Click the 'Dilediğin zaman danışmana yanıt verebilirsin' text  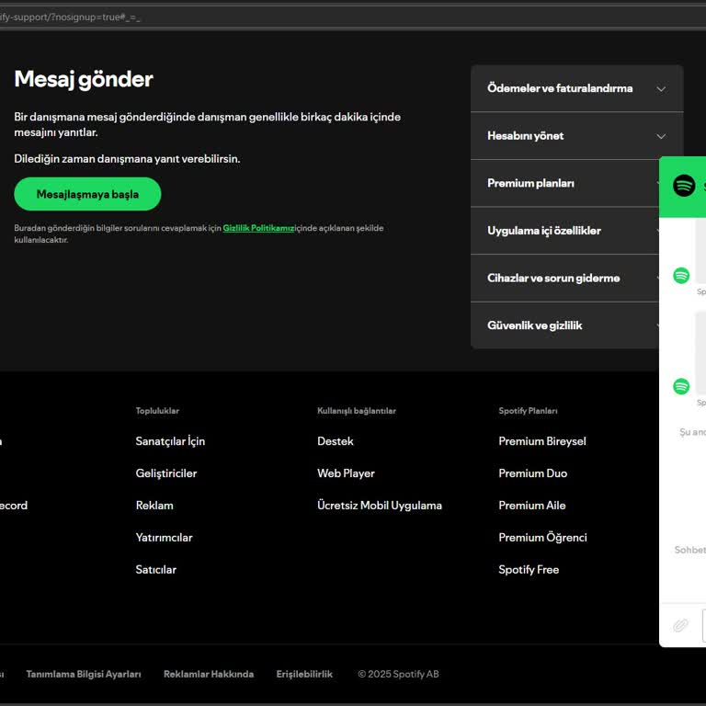point(127,159)
